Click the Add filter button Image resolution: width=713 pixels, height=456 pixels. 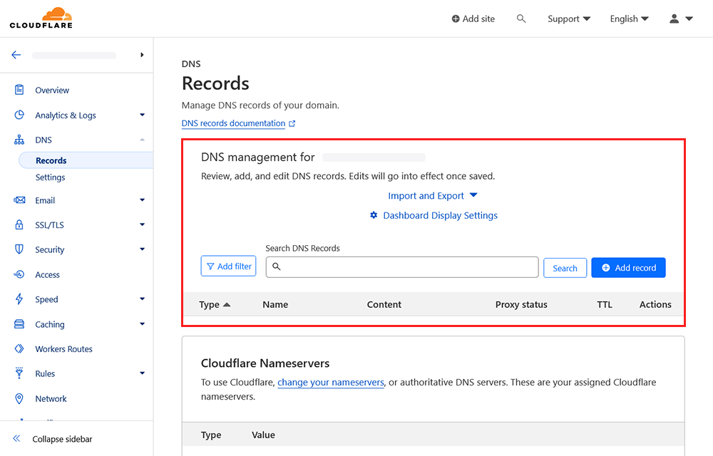click(228, 266)
